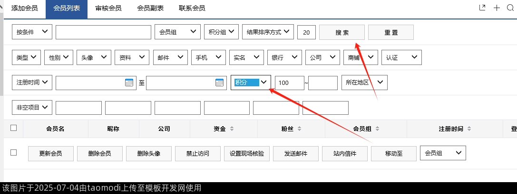Click the 重置 button
Viewport: 517px width, 194px height.
pos(390,32)
